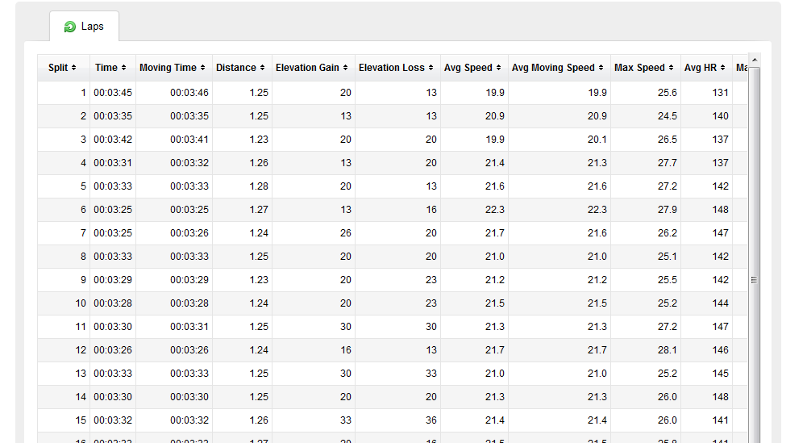Open the Laps tab
Screen dimensions: 807x443
point(85,27)
